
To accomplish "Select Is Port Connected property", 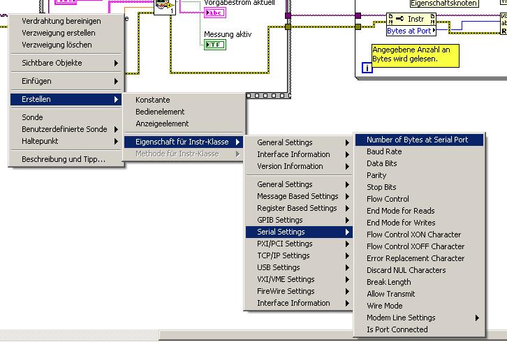I will tap(420, 329).
